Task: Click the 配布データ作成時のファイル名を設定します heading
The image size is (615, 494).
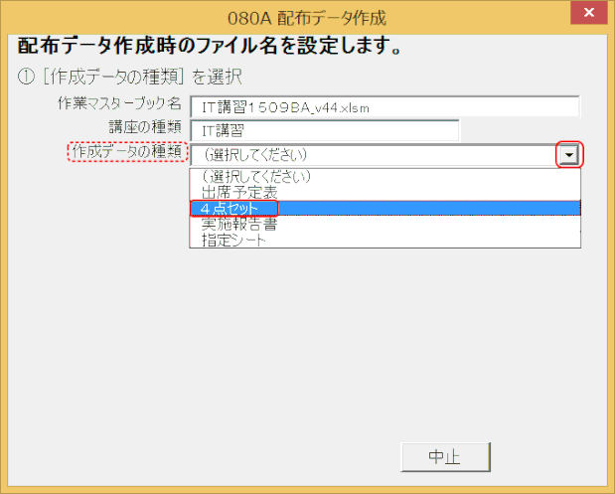Action: point(210,46)
